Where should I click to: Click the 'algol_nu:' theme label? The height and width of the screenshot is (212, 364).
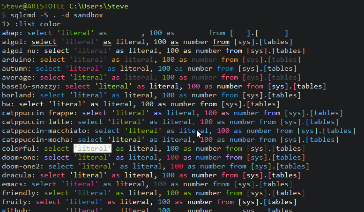click(x=21, y=51)
